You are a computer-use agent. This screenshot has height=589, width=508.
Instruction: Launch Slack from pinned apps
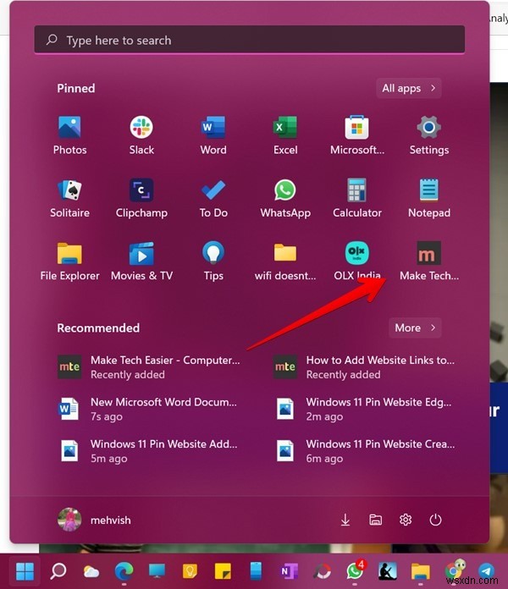click(141, 135)
